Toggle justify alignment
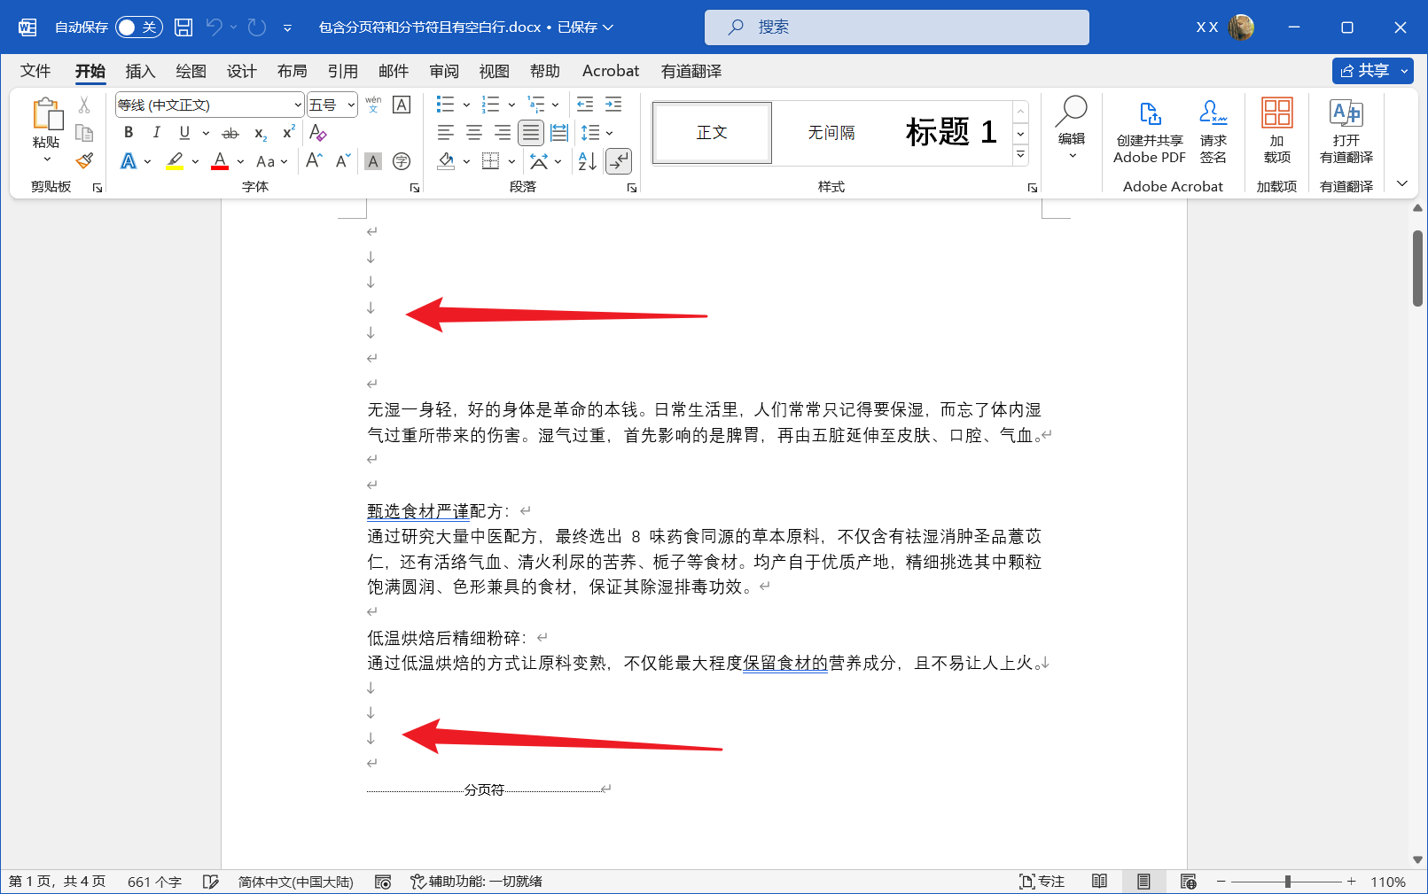The image size is (1428, 894). click(531, 133)
